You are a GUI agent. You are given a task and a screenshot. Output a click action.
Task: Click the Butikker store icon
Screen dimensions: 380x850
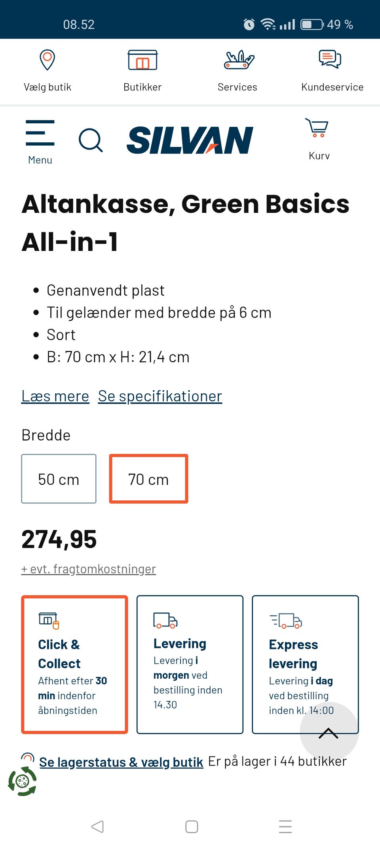pyautogui.click(x=142, y=60)
